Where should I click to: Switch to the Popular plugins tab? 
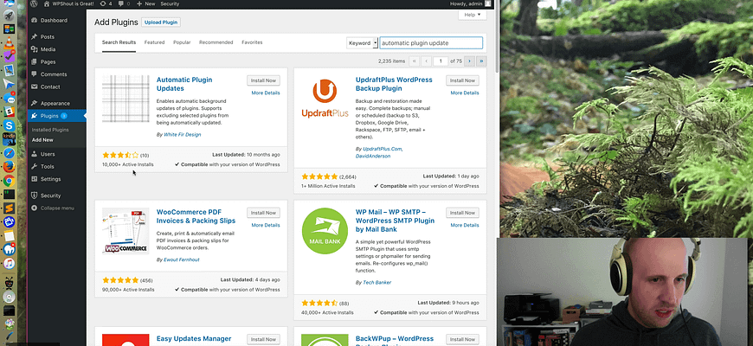[182, 42]
